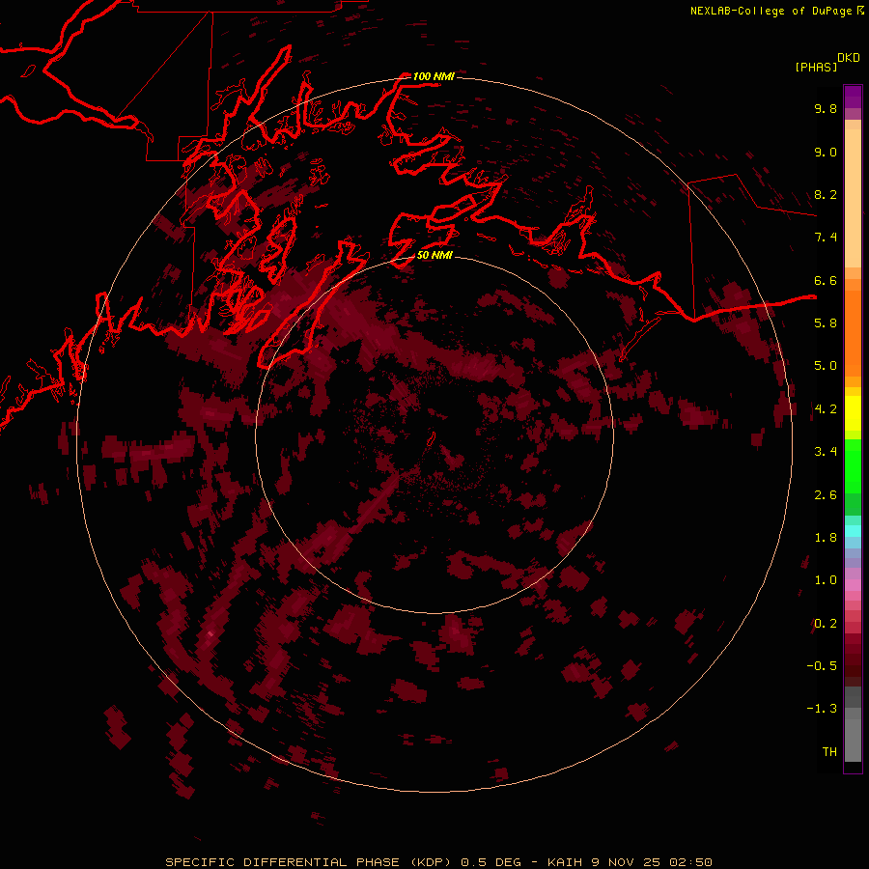
Task: Click the KAIH station identifier in caption
Action: tap(565, 862)
